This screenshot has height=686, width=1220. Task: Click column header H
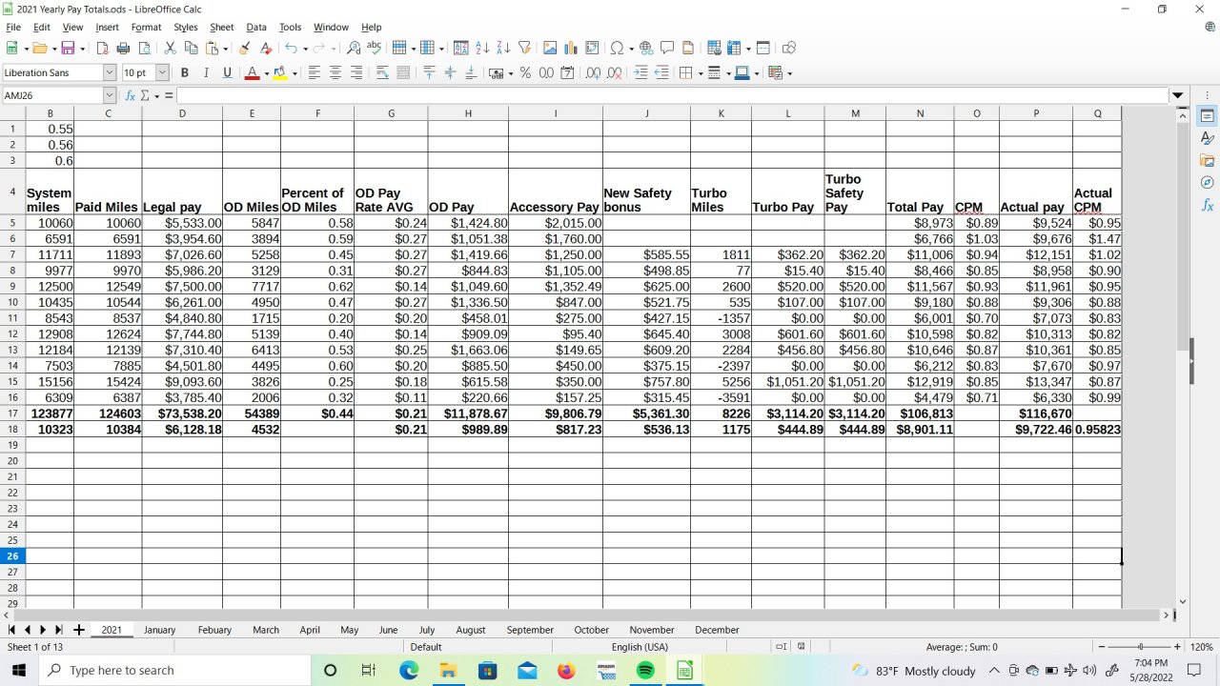(468, 113)
